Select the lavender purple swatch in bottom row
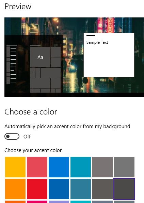The image size is (144, 203). click(59, 202)
